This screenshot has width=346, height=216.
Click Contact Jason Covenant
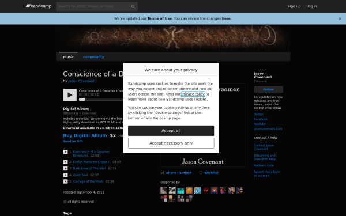(x=264, y=147)
